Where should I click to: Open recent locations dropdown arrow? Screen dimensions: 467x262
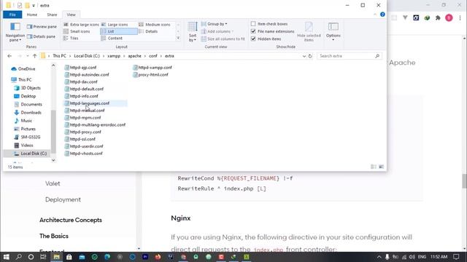tap(28, 56)
